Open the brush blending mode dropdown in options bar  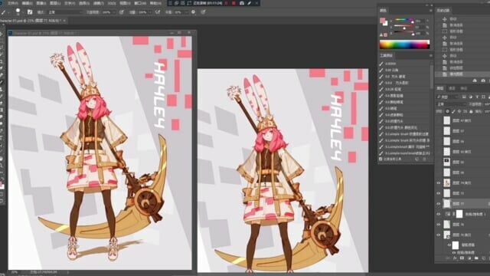pyautogui.click(x=66, y=12)
